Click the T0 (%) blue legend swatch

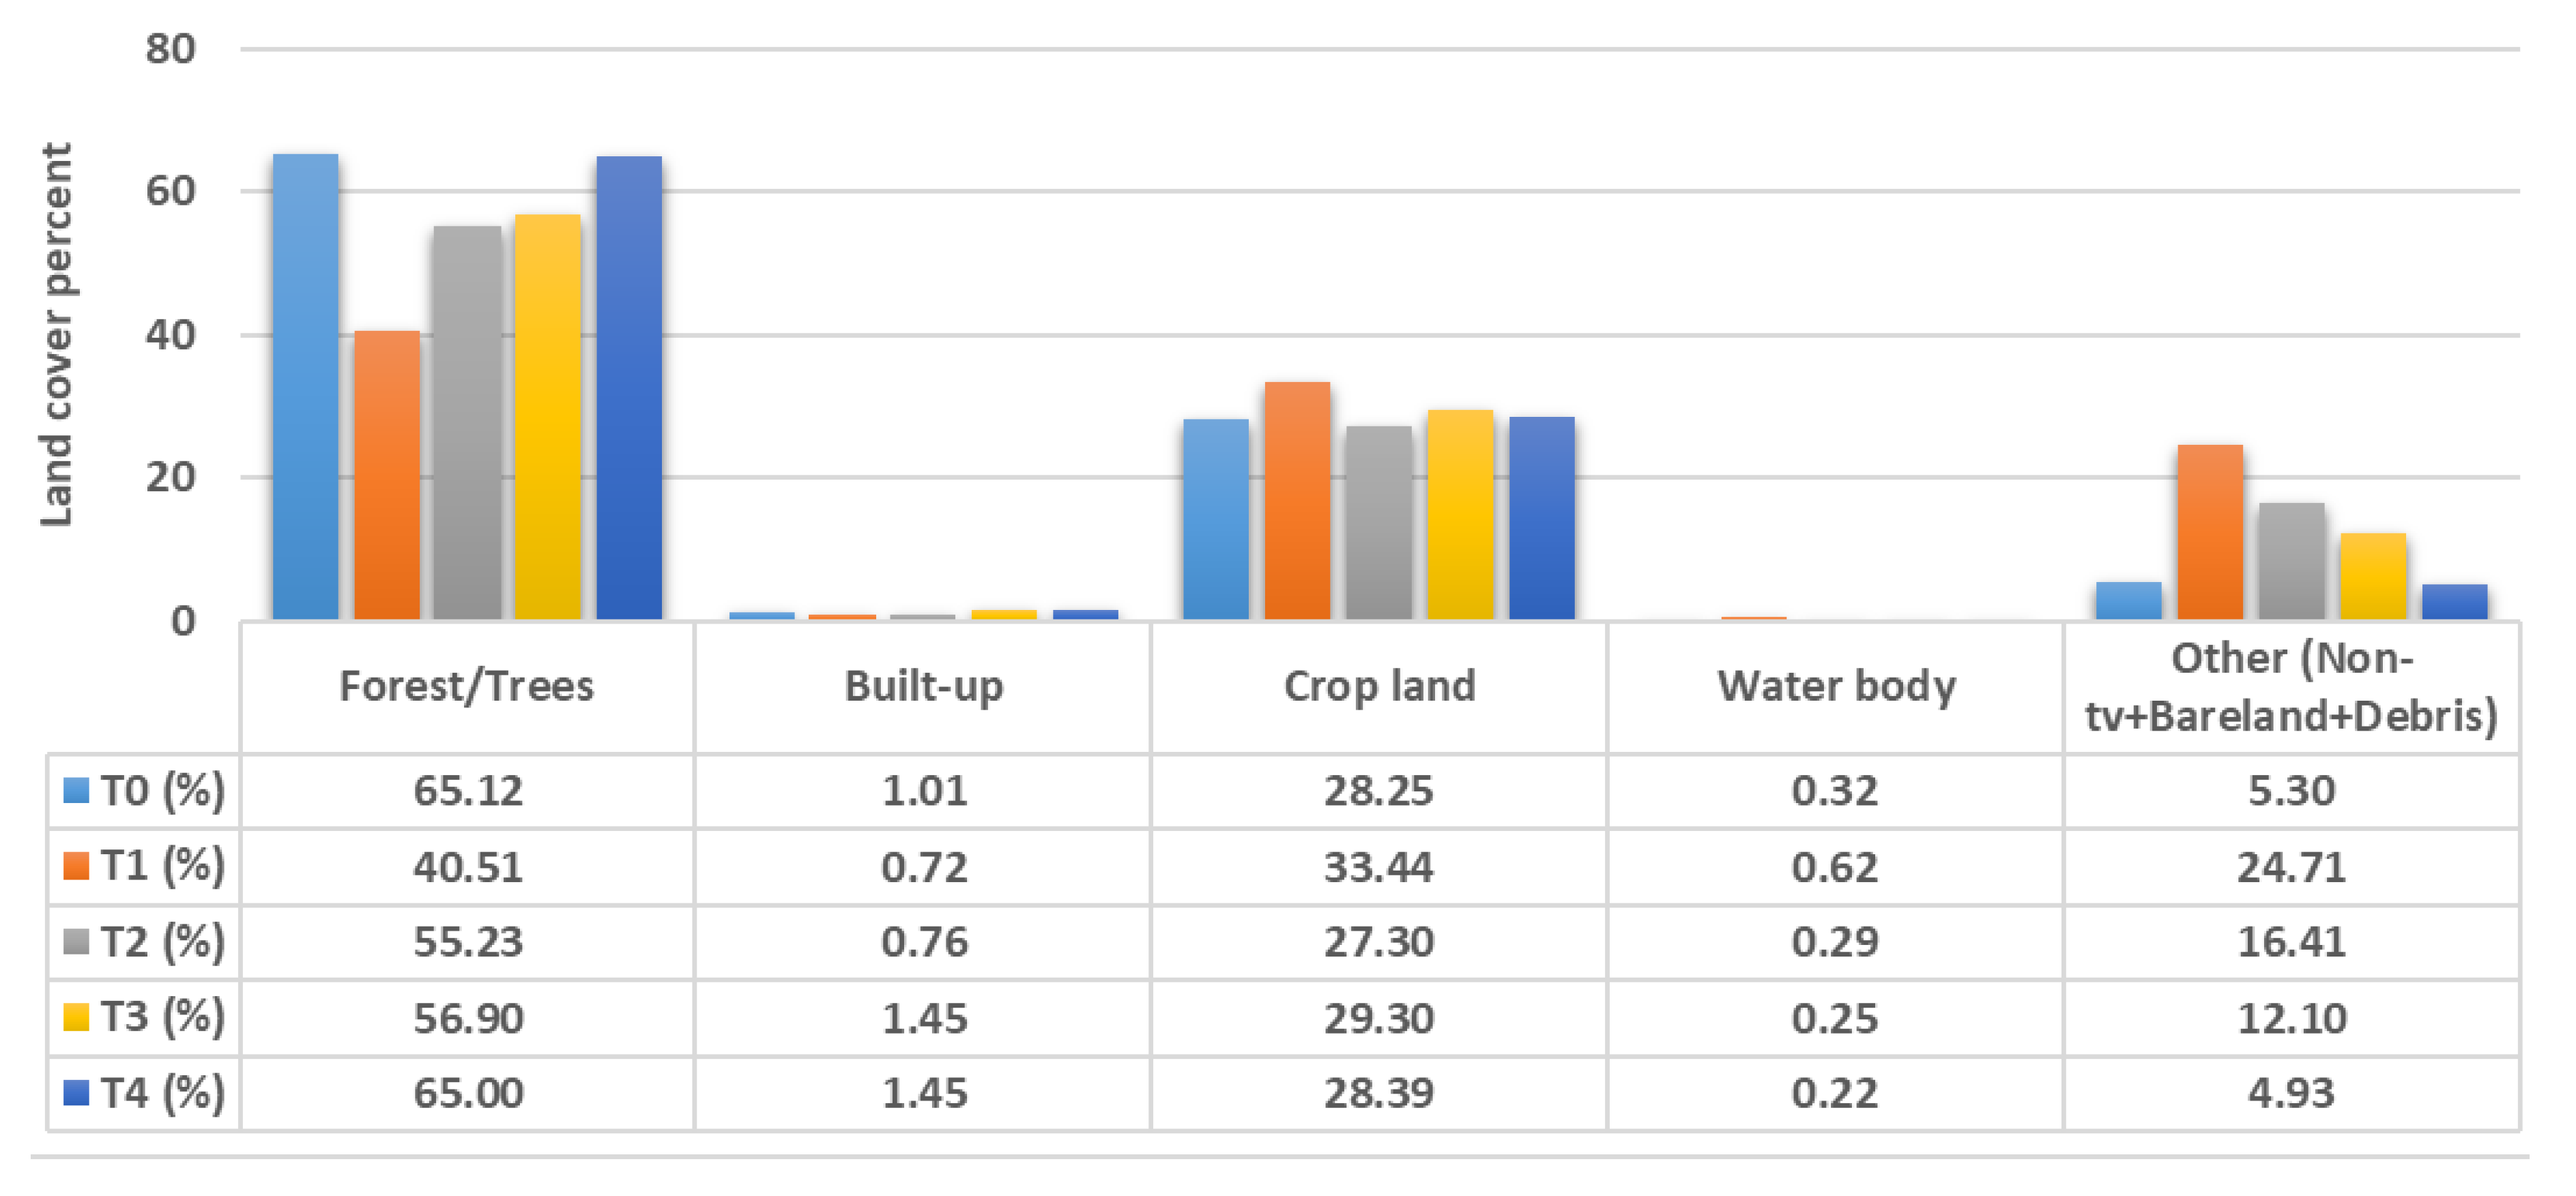coord(76,791)
